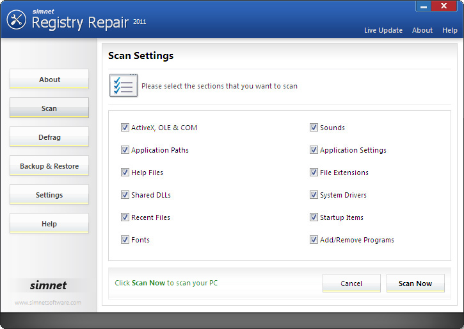
Task: Toggle the Application Paths checkbox
Action: click(125, 150)
